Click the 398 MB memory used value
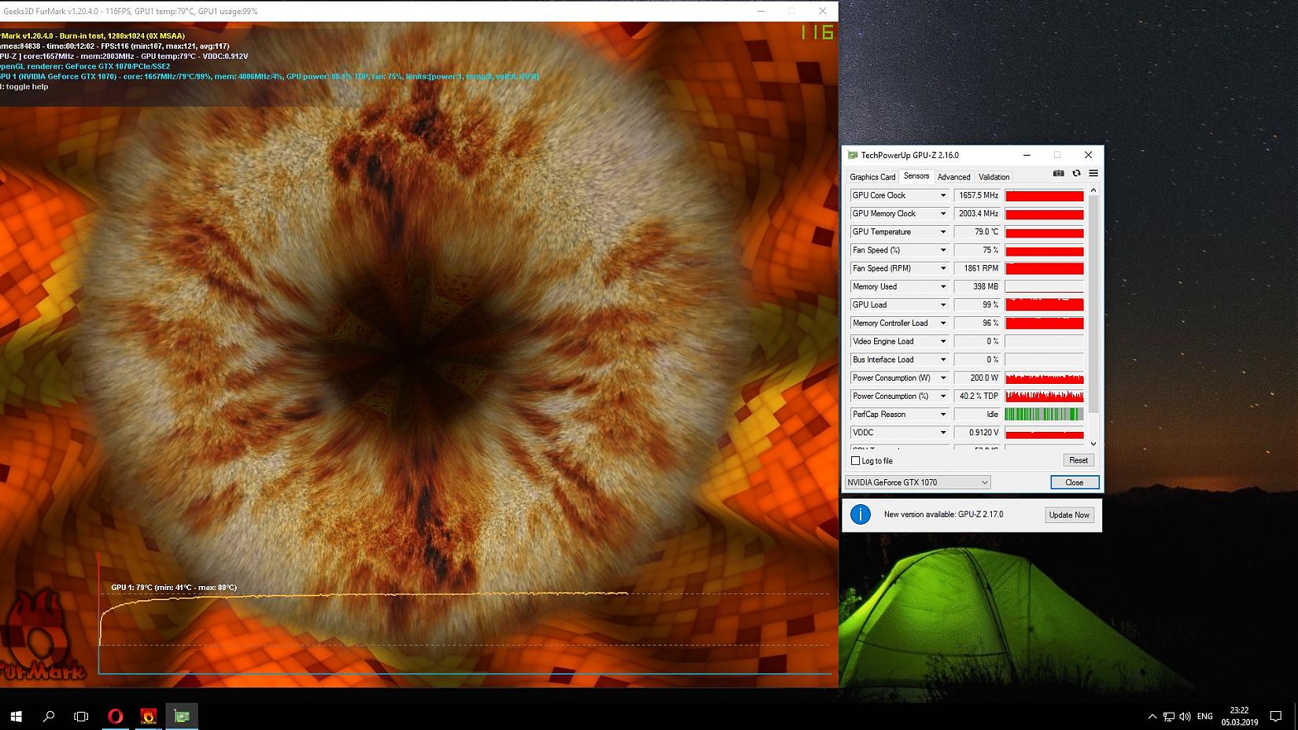Screen dimensions: 1298x730 (x=978, y=286)
